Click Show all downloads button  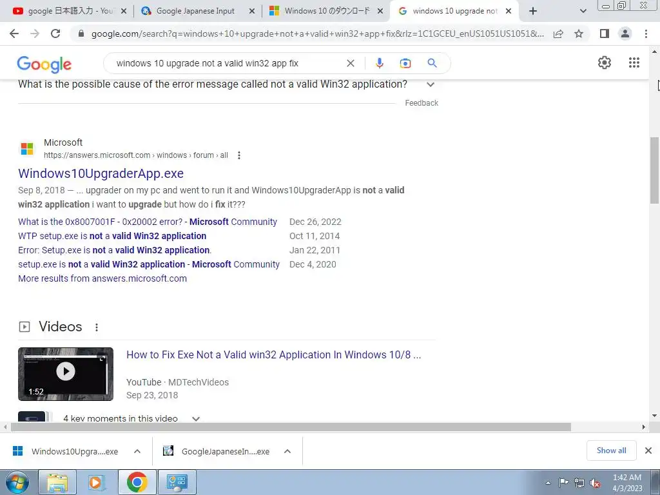611,451
